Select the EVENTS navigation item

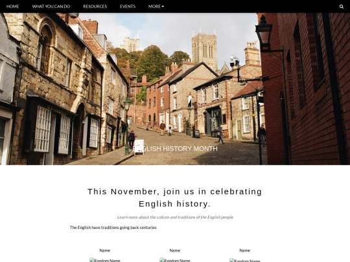(128, 6)
